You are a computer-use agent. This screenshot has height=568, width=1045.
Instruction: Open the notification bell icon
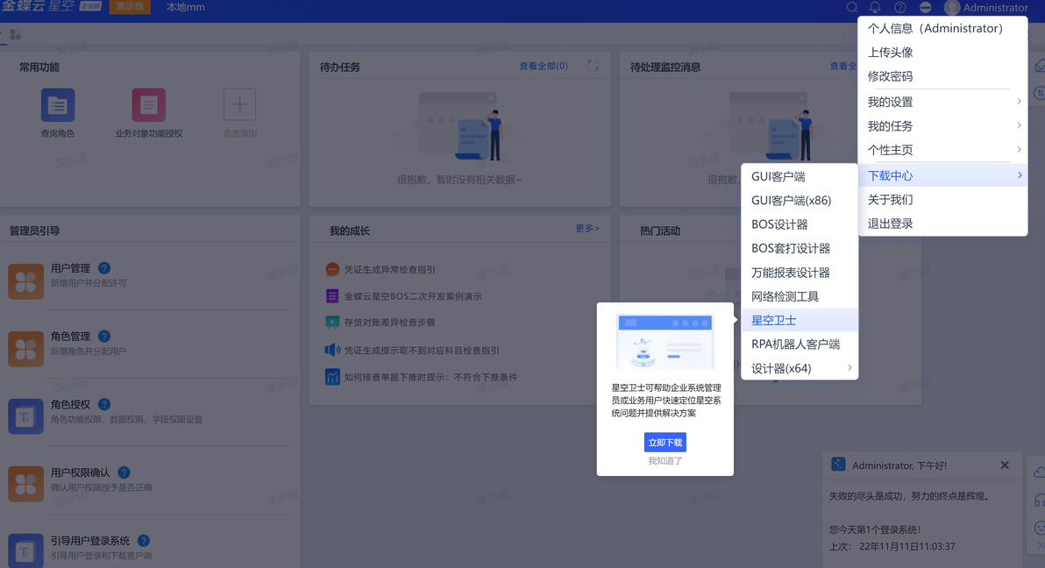[x=875, y=7]
